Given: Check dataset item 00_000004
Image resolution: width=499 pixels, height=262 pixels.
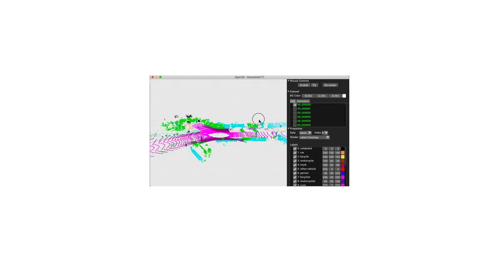Looking at the screenshot, I should 295,121.
